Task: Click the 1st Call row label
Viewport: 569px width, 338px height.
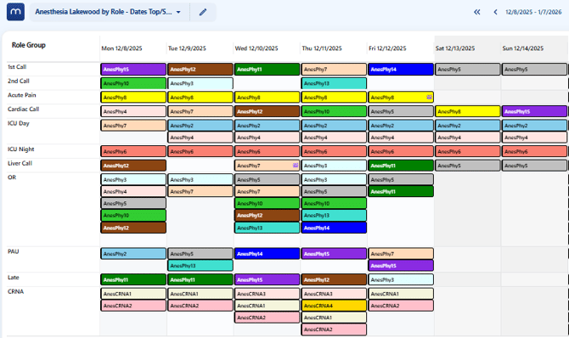Action: click(17, 67)
